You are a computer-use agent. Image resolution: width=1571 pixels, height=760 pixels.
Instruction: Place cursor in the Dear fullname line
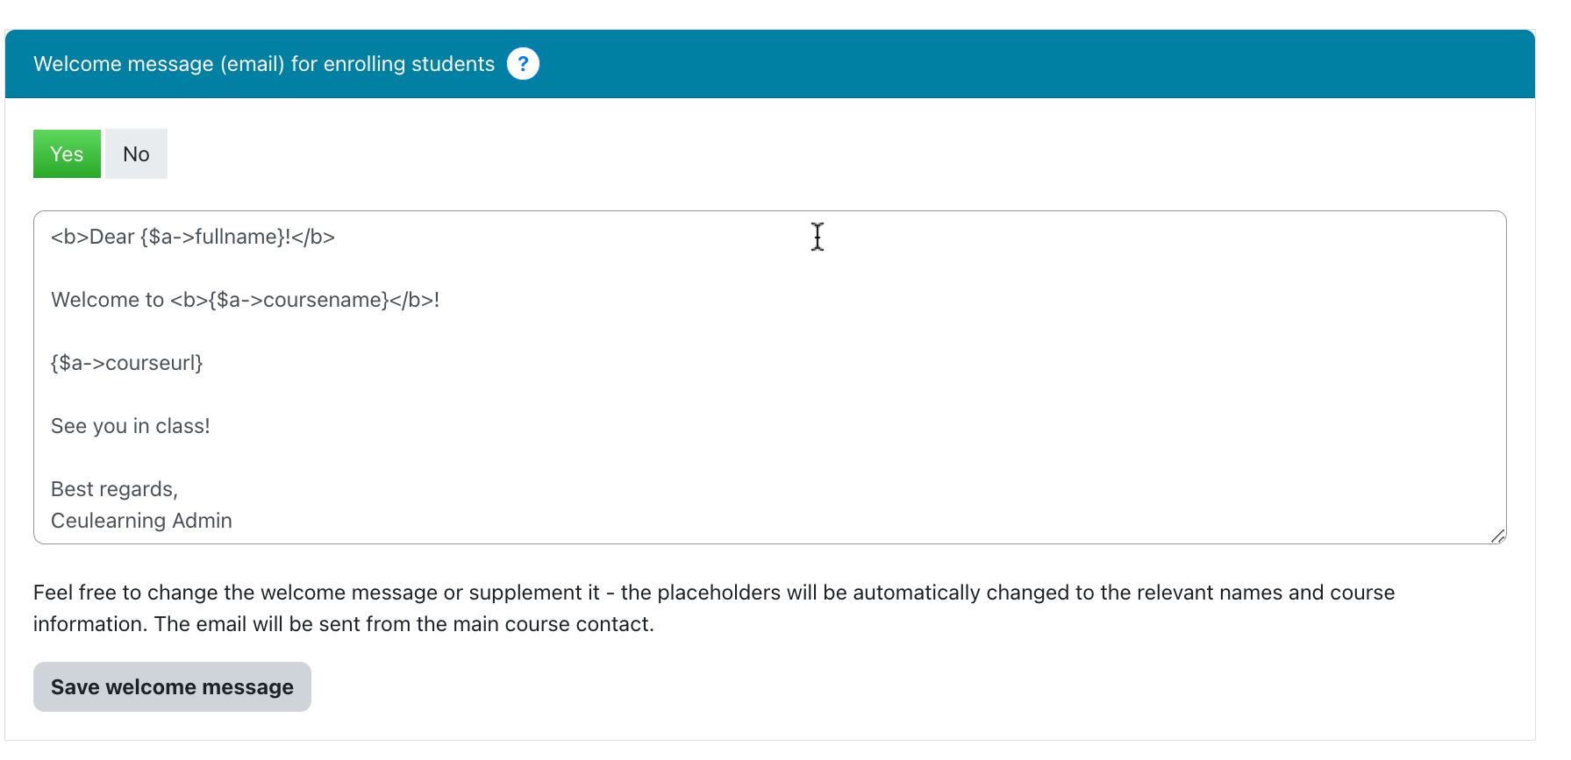pos(193,237)
